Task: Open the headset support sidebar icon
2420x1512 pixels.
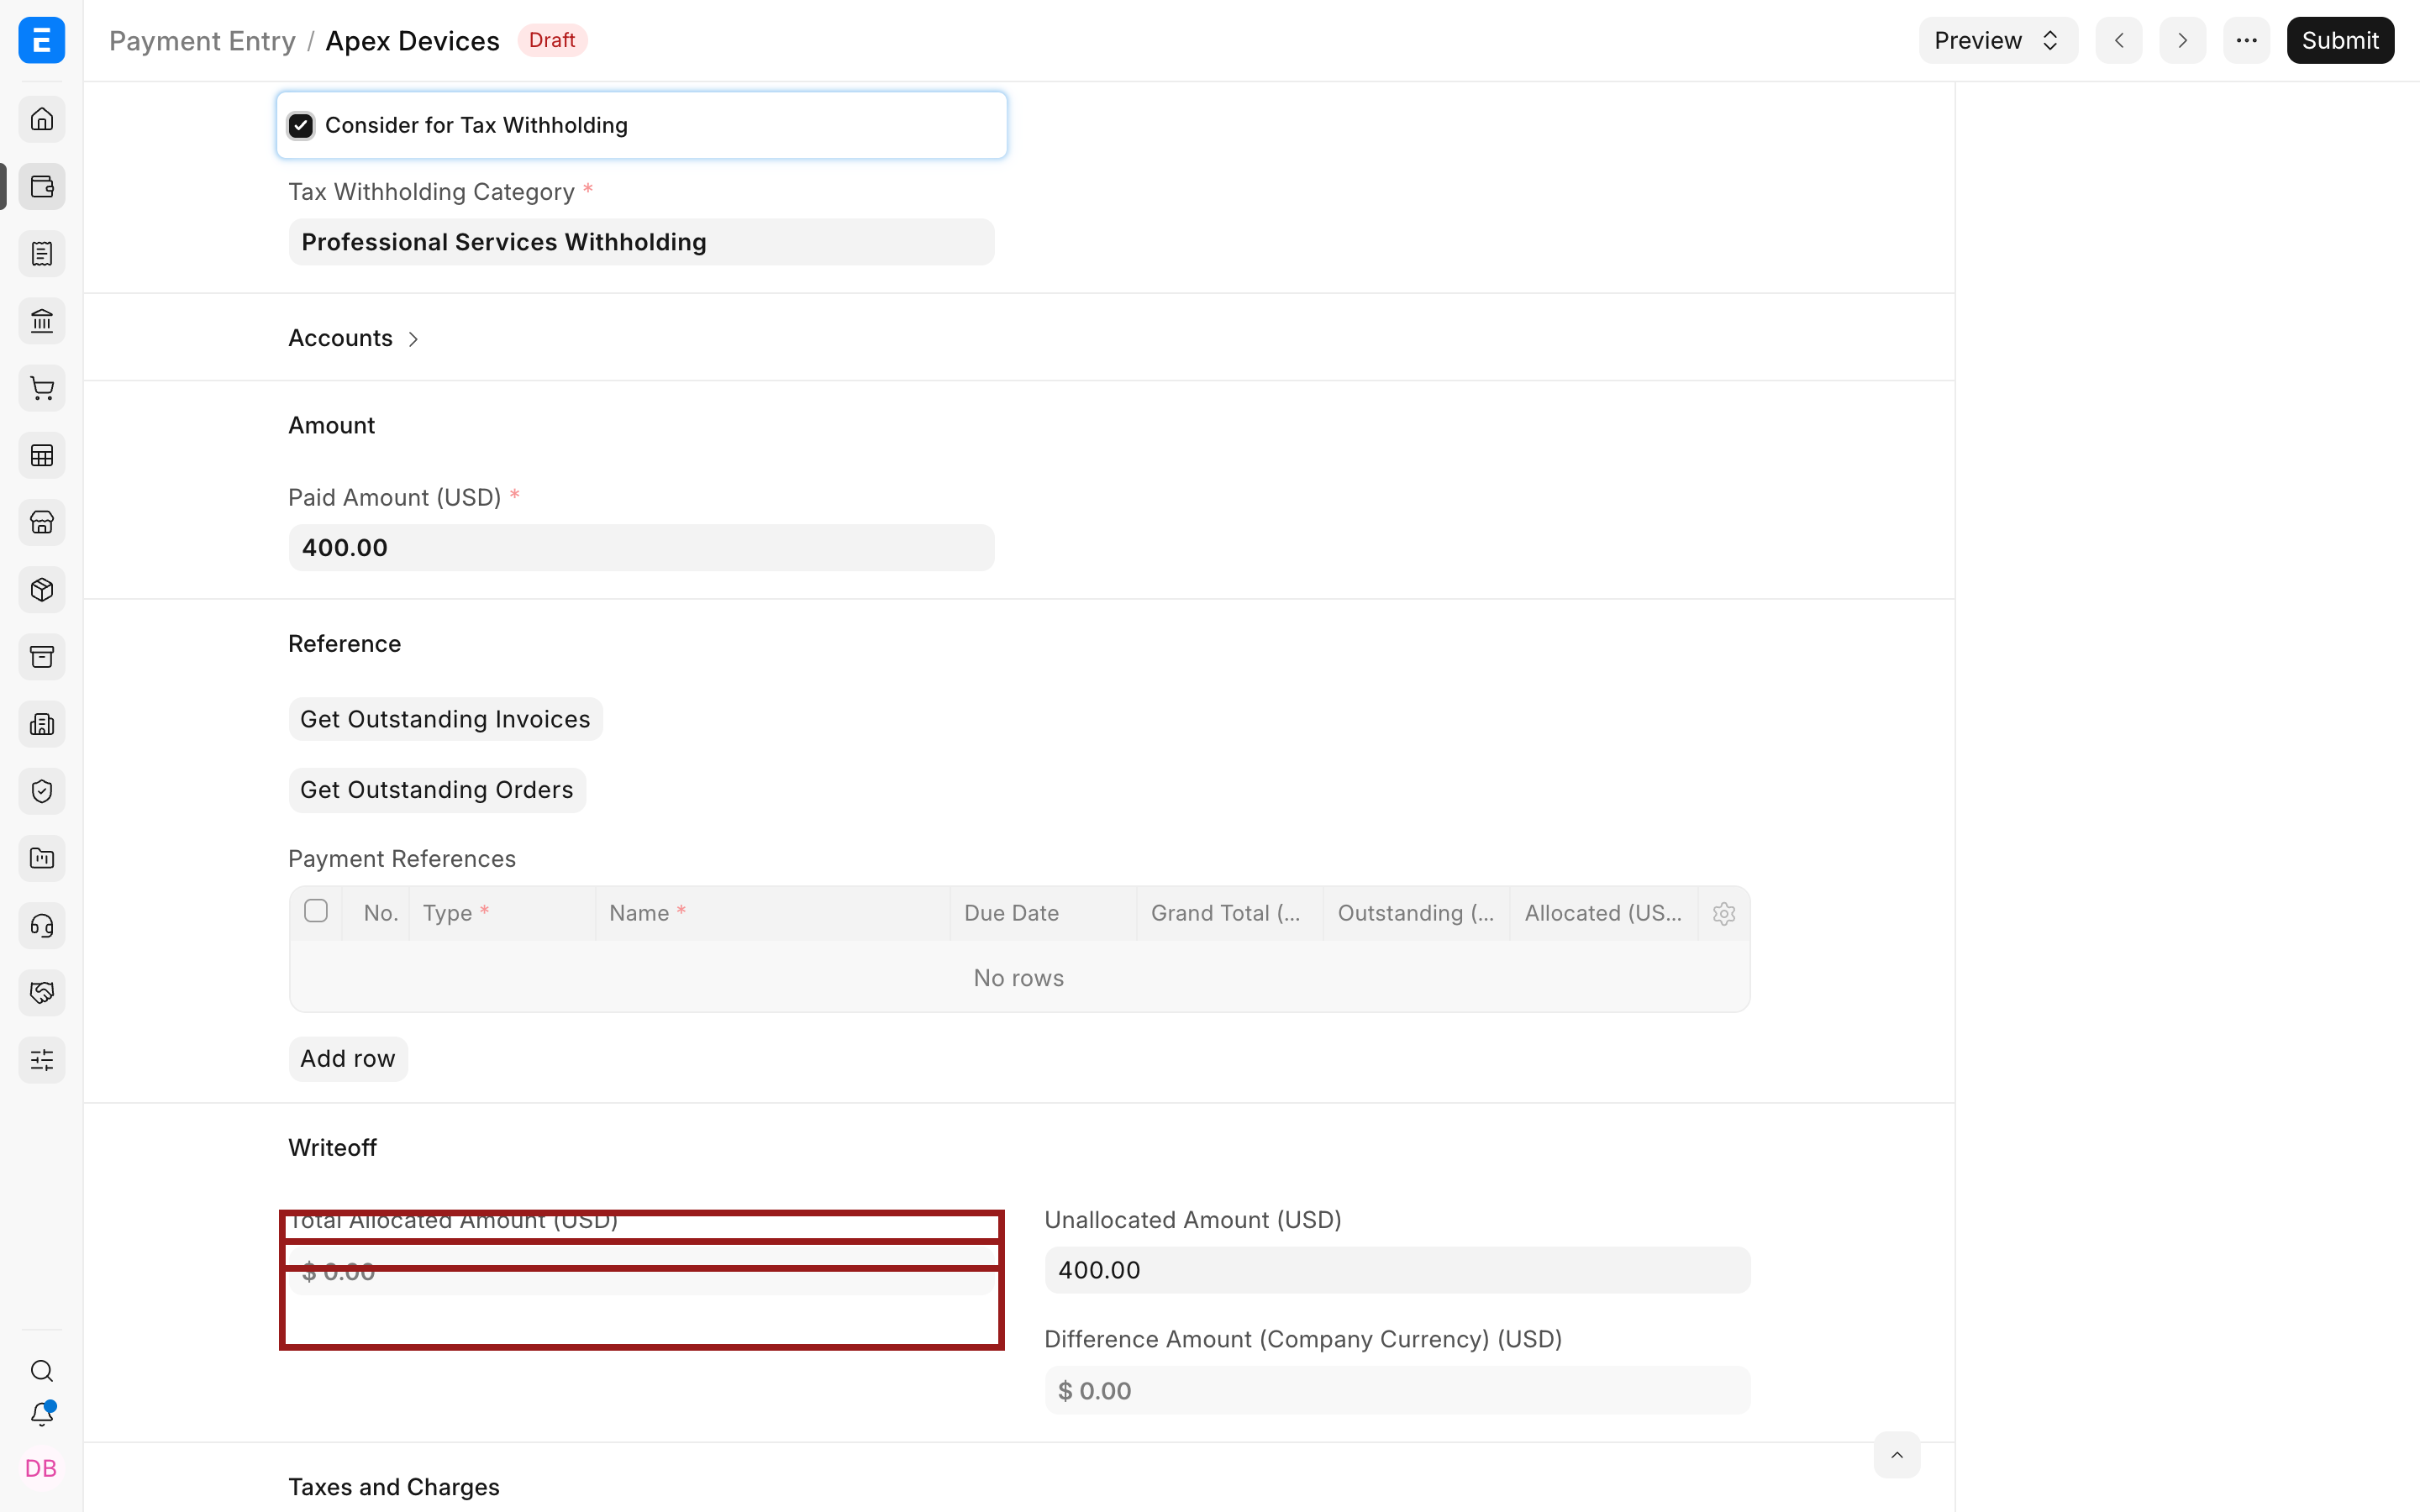Action: 41,926
